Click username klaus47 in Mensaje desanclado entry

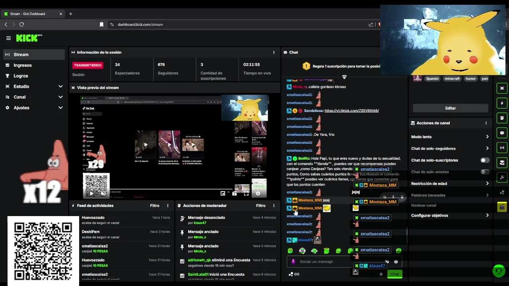(x=200, y=223)
